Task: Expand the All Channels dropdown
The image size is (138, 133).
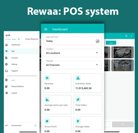Action: click(x=73, y=65)
